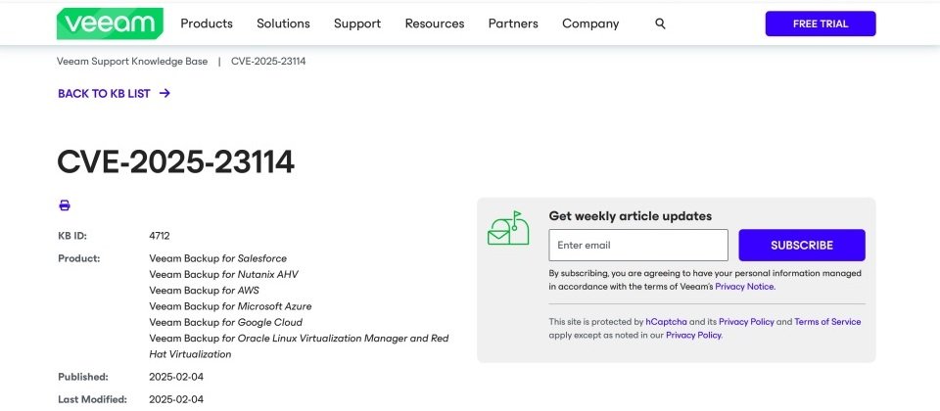Select Veeam Backup for Salesforce text
This screenshot has width=940, height=411.
tap(217, 258)
